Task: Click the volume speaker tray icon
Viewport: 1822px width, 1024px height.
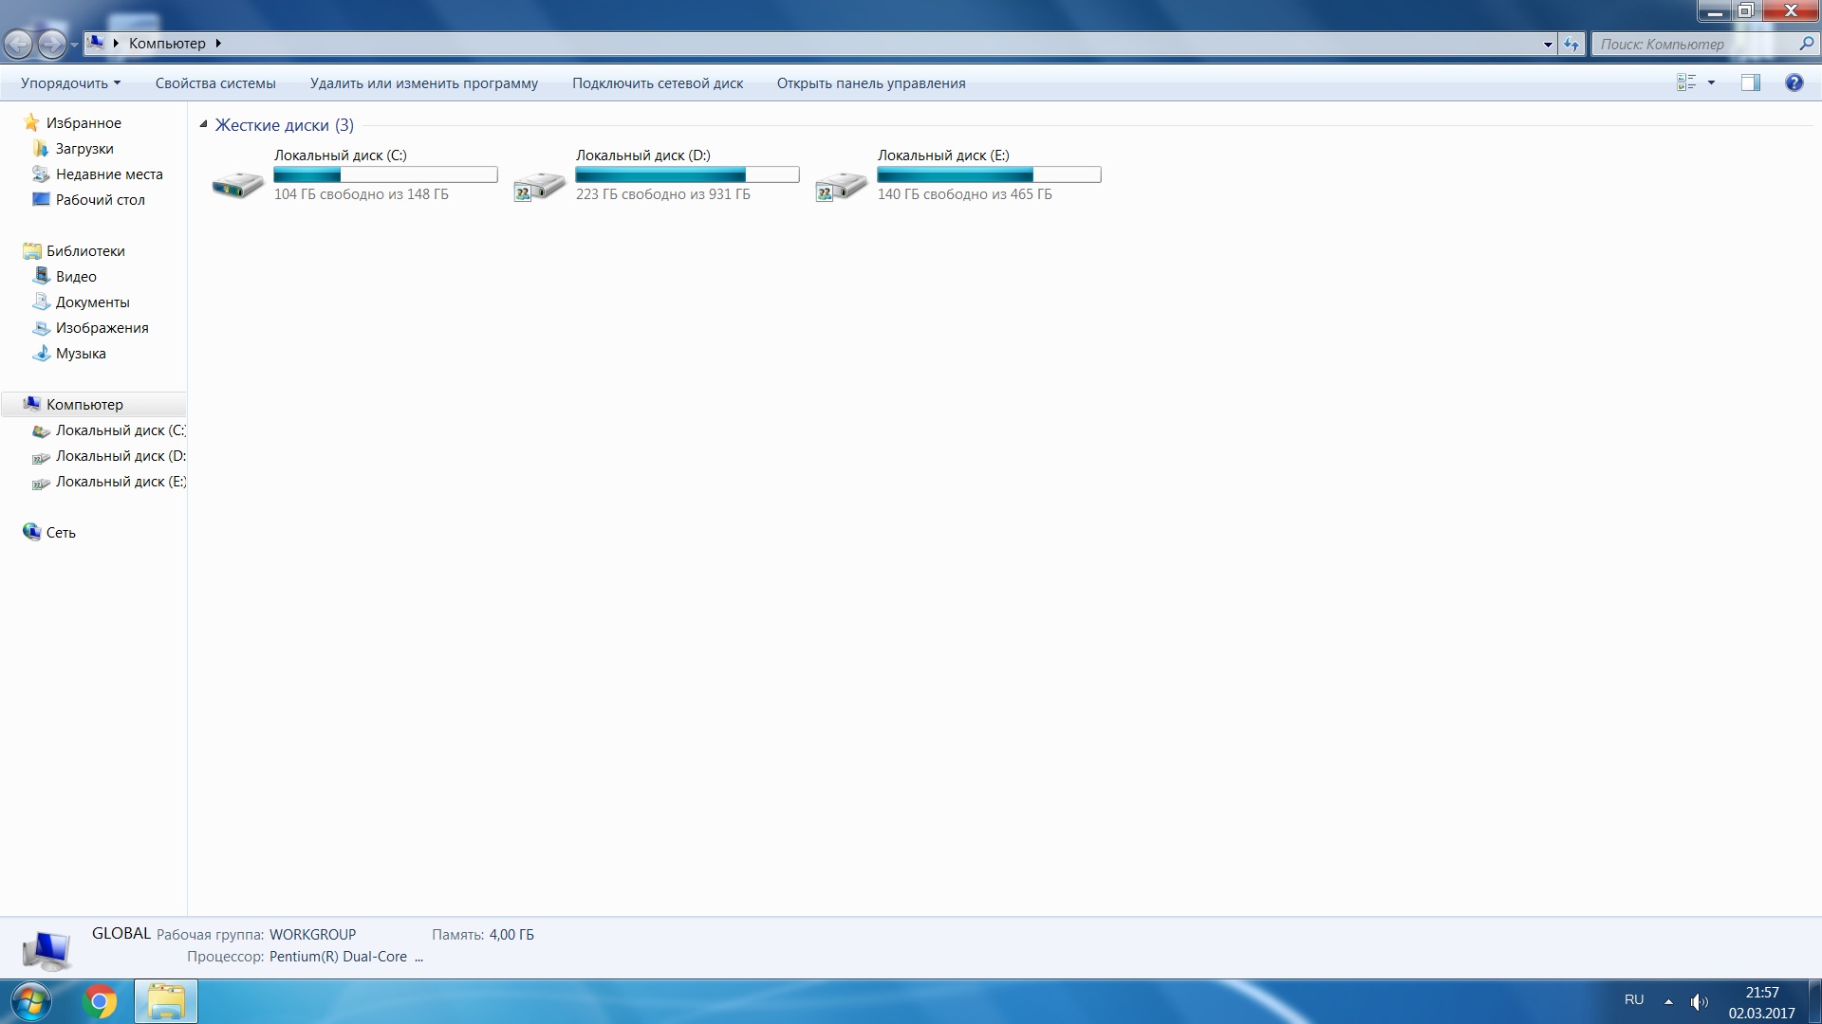Action: coord(1699,1001)
